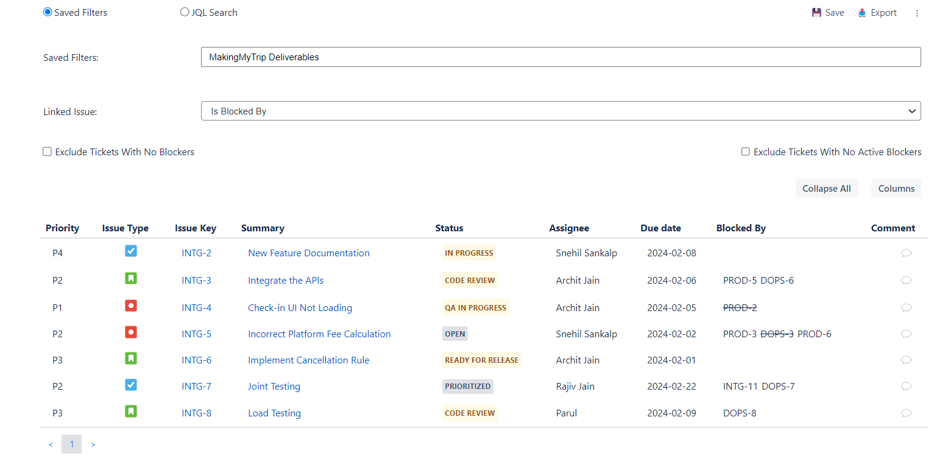Click struck-through blocker PROD-2
951x473 pixels.
740,308
